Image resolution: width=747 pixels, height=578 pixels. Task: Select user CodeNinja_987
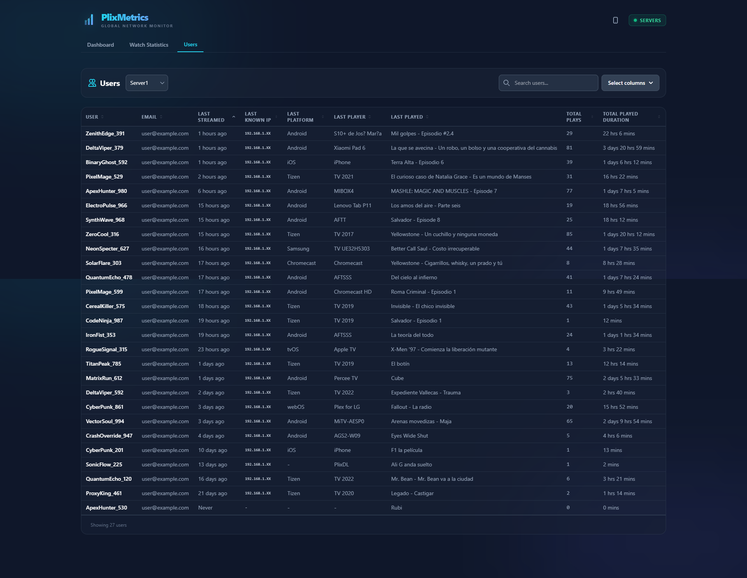[104, 321]
